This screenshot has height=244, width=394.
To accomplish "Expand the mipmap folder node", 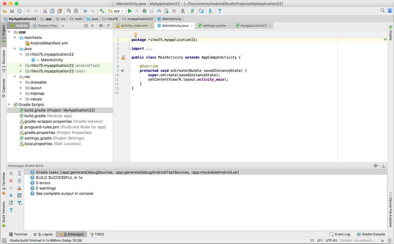I will (21, 94).
